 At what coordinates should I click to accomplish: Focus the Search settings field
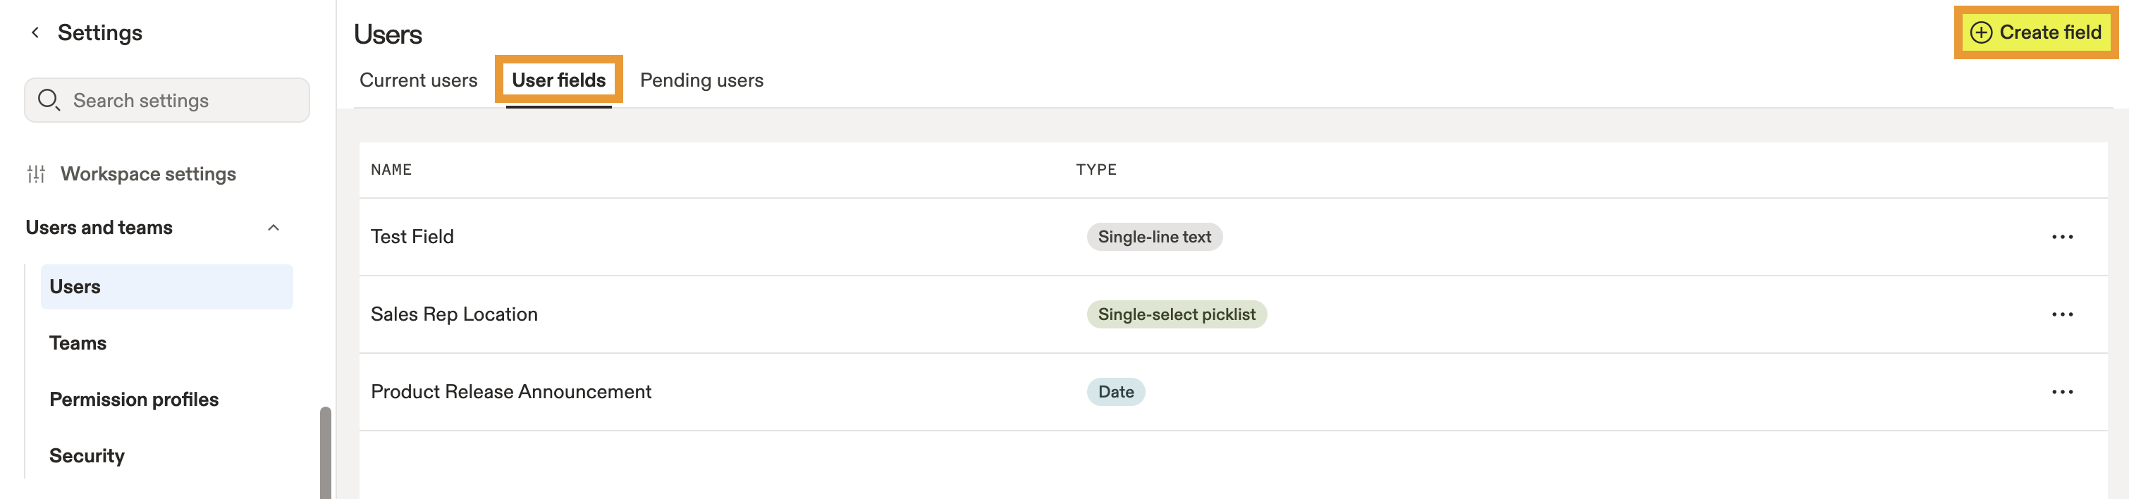click(167, 100)
